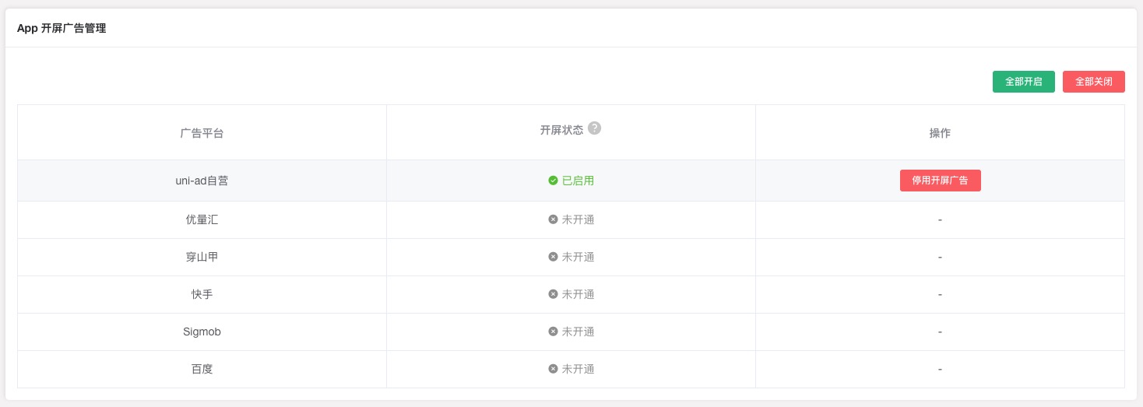
Task: Disable all ads with 全部关闭 button
Action: point(1093,82)
